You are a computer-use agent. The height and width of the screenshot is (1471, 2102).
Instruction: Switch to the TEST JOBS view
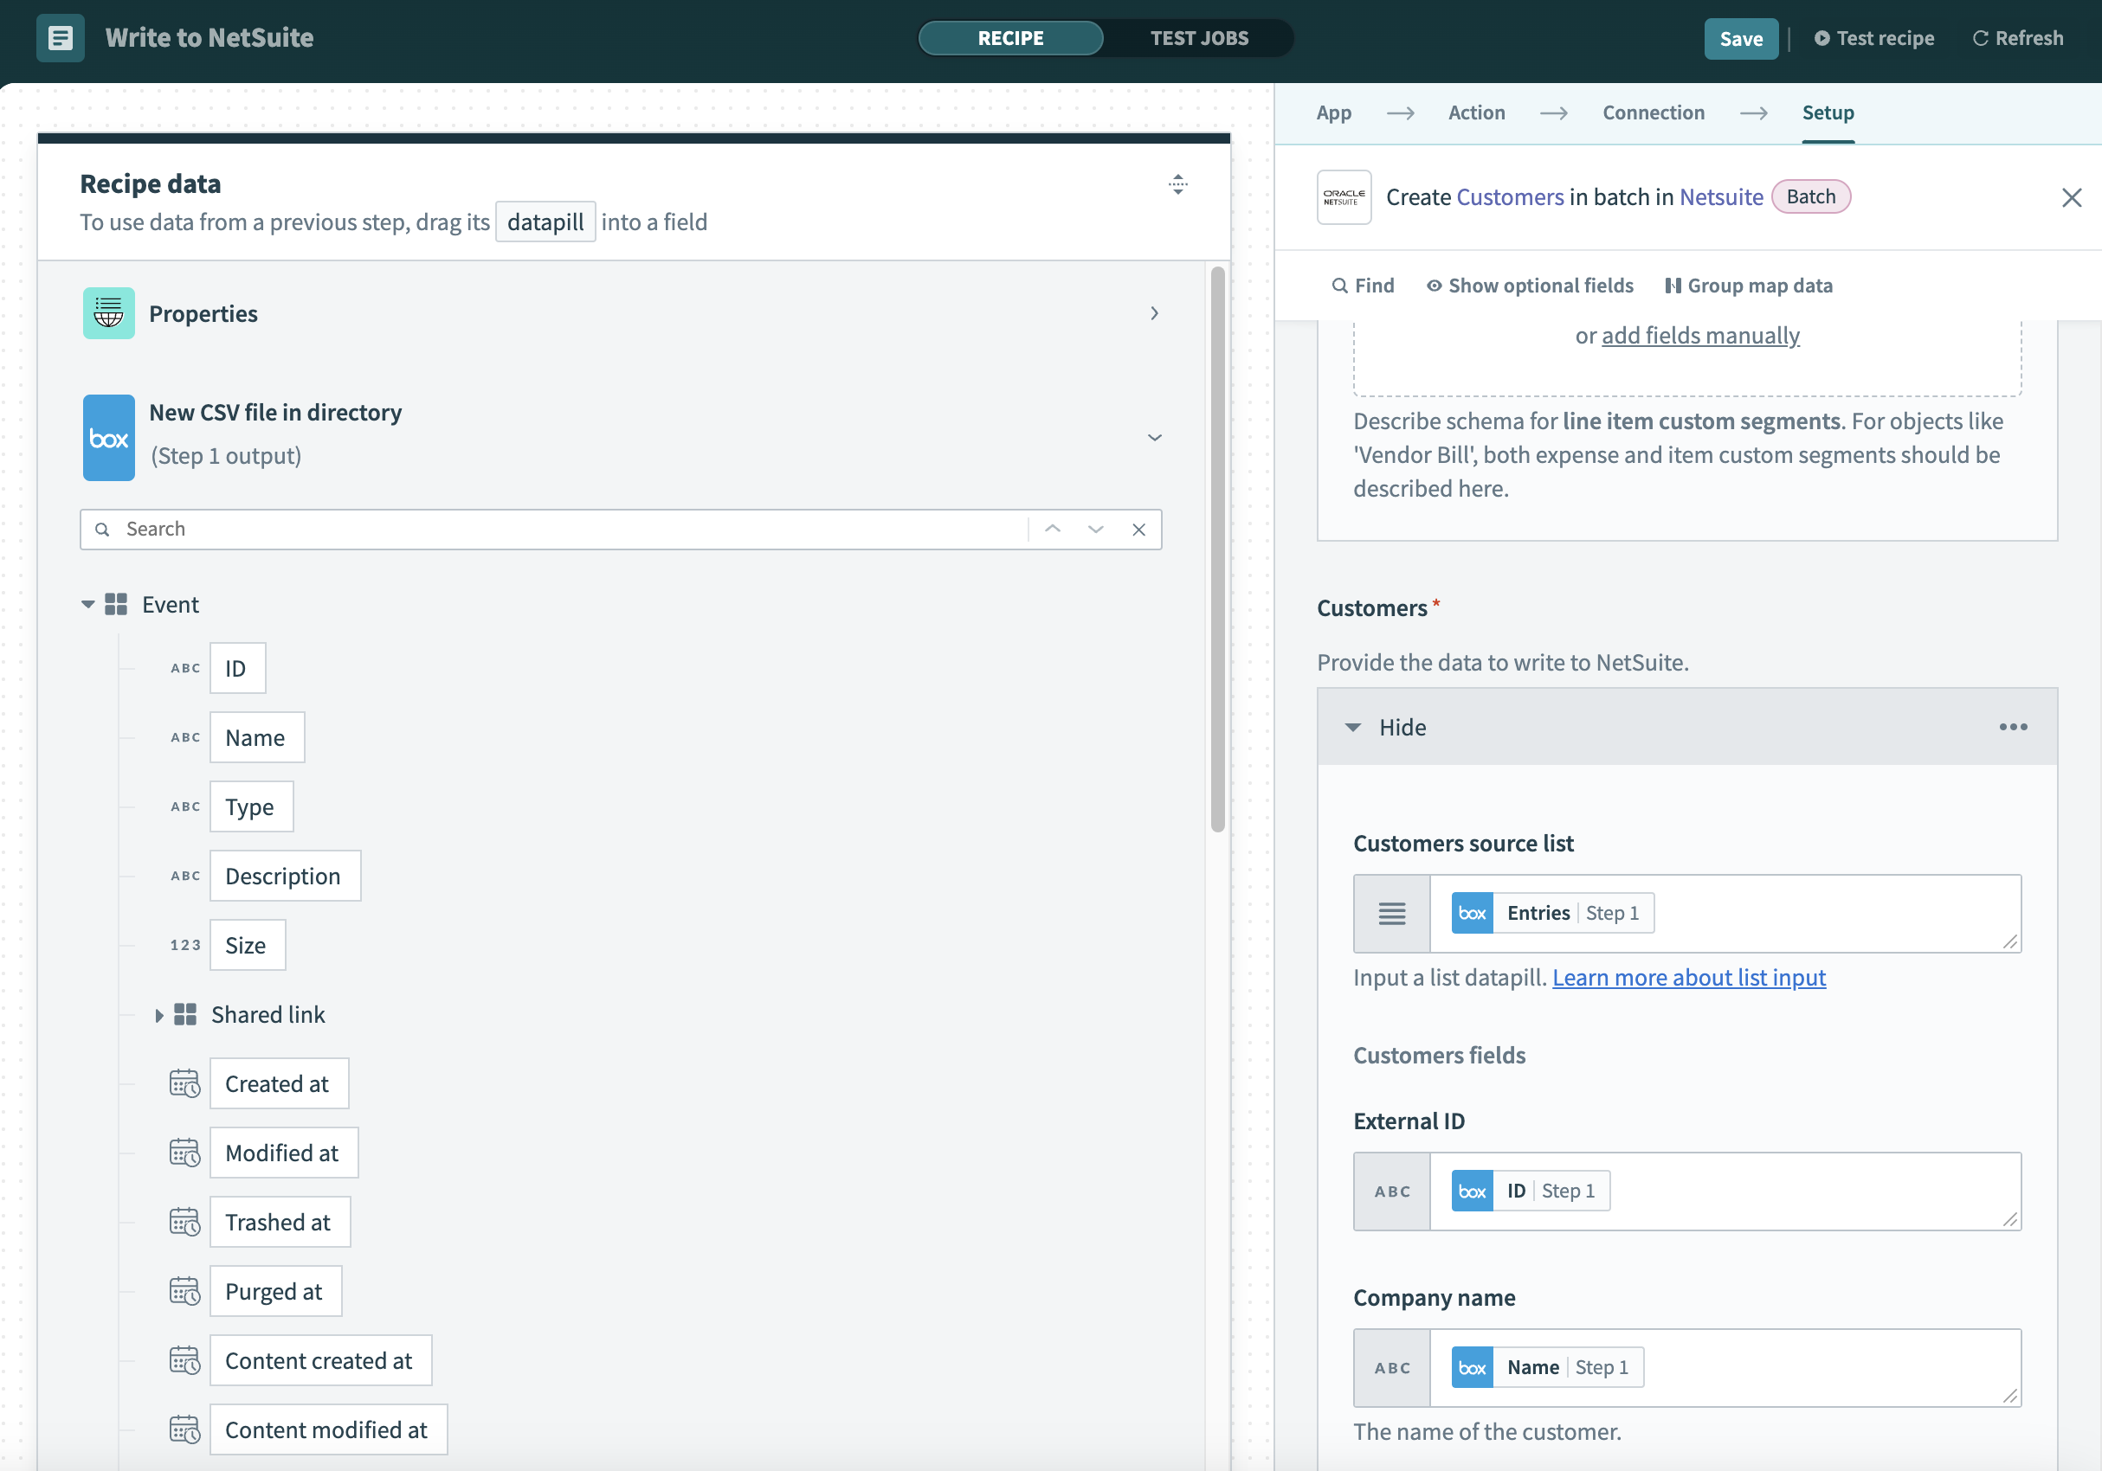[1198, 37]
